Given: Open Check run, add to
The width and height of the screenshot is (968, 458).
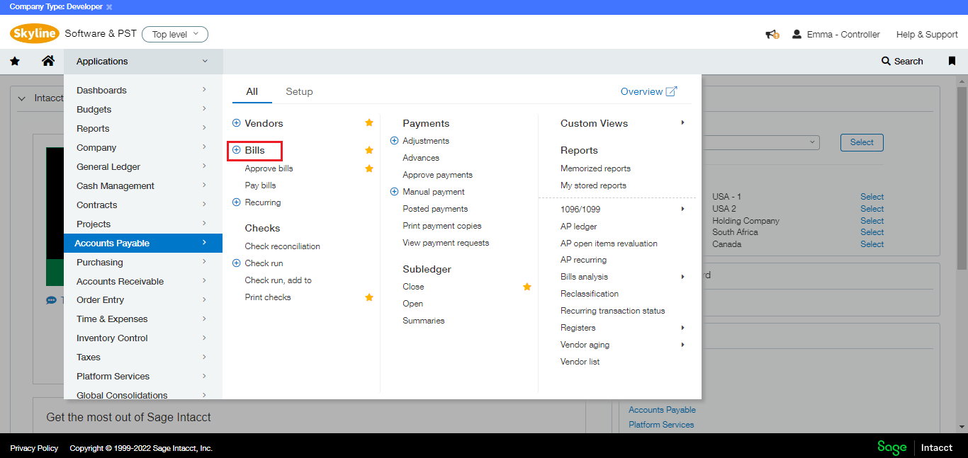Looking at the screenshot, I should (278, 280).
